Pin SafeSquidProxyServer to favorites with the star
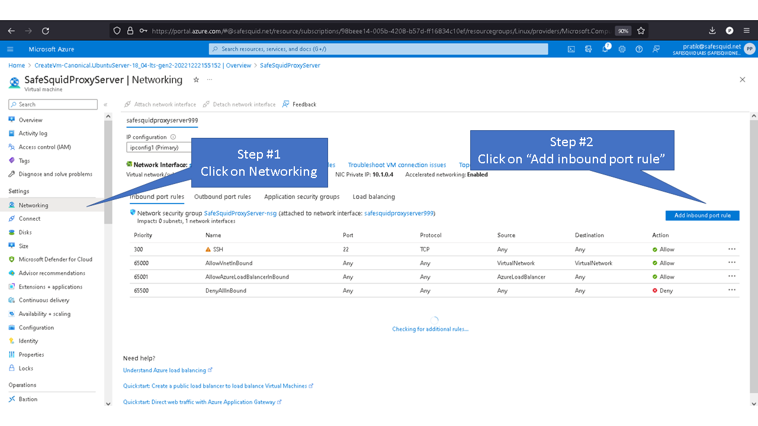 (x=196, y=79)
